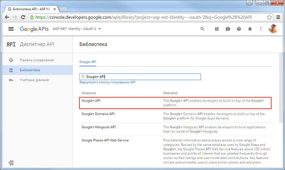Viewport: 285px width, 170px height.
Task: Open a new browser tab
Action: click(x=63, y=9)
